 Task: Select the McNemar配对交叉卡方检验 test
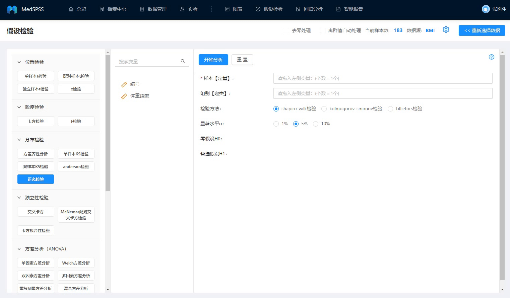76,215
